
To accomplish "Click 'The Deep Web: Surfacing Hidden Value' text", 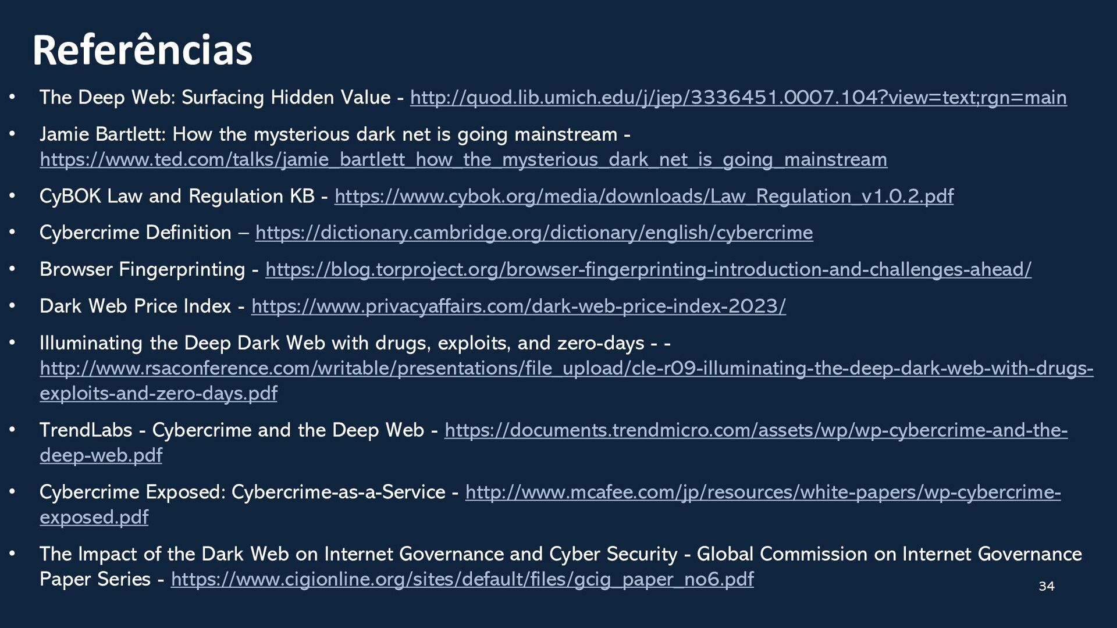I will (x=215, y=98).
